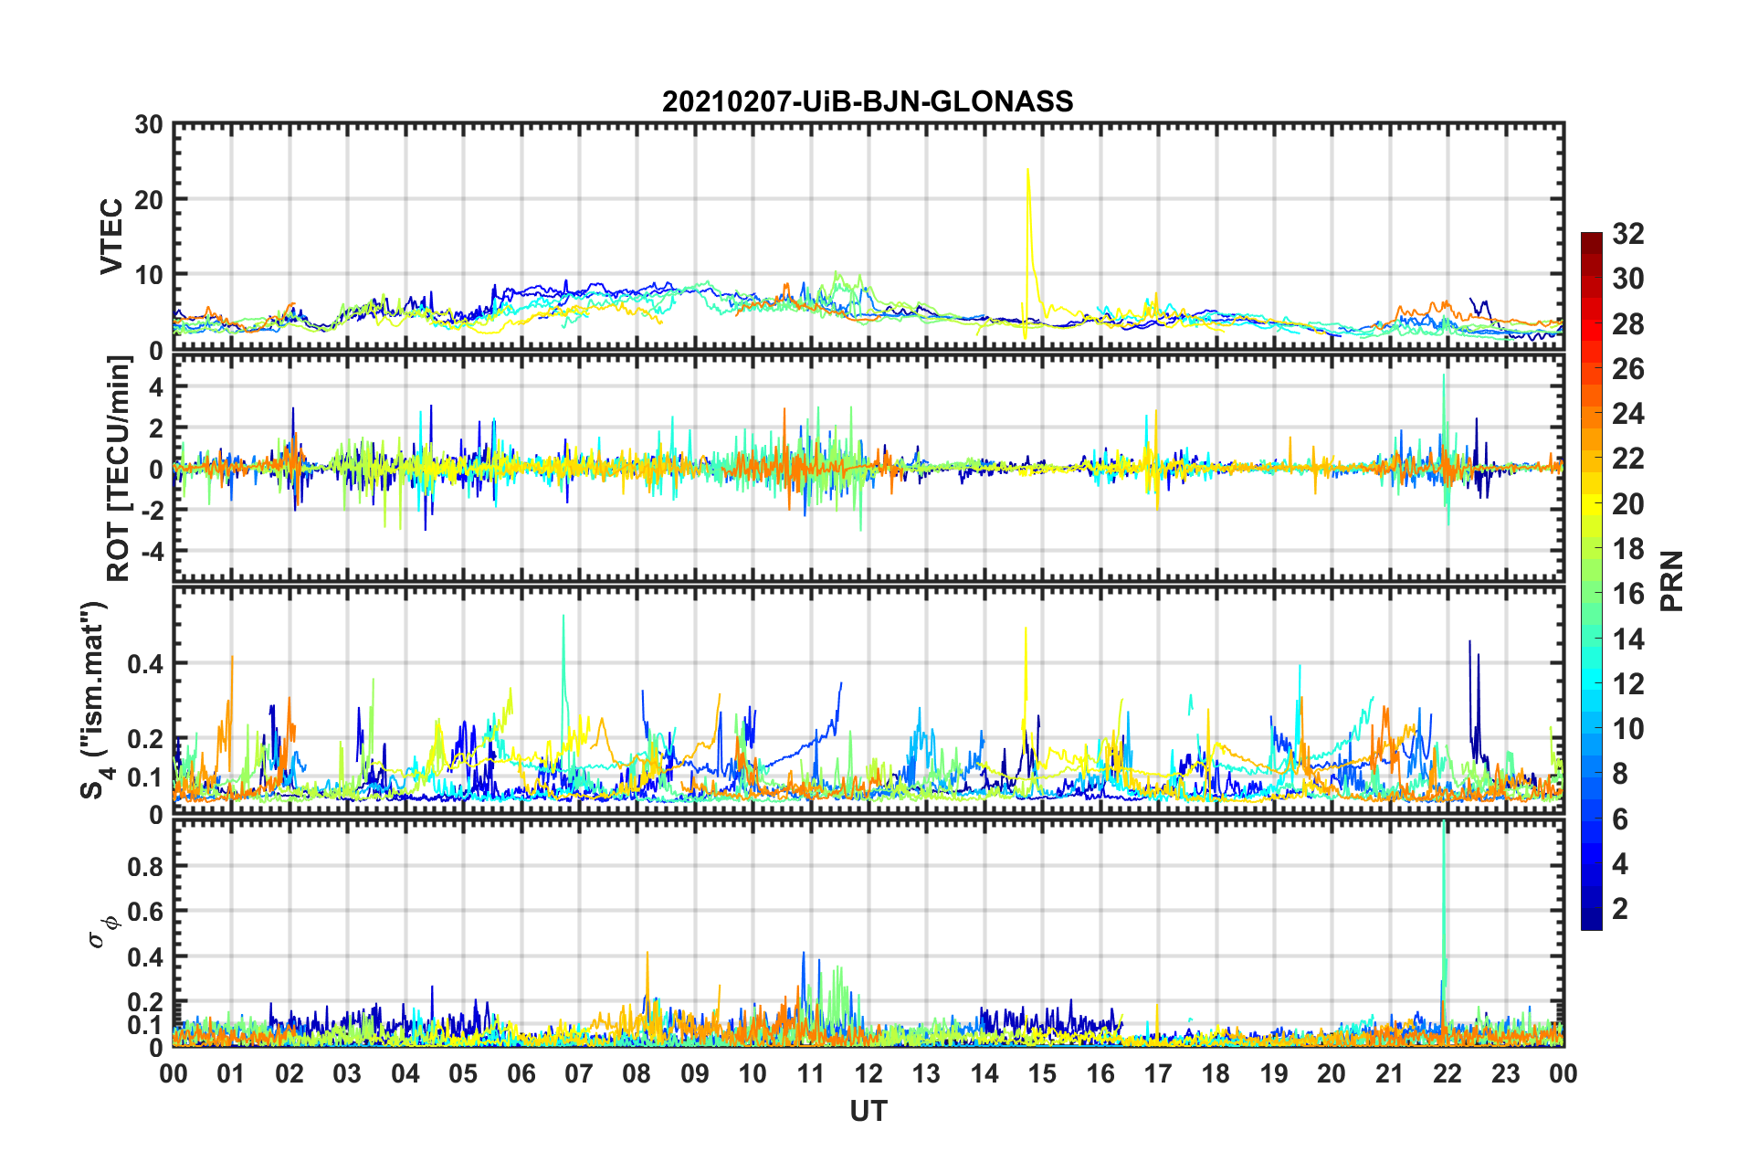Click the 09 tick on the UT axis

[695, 1073]
